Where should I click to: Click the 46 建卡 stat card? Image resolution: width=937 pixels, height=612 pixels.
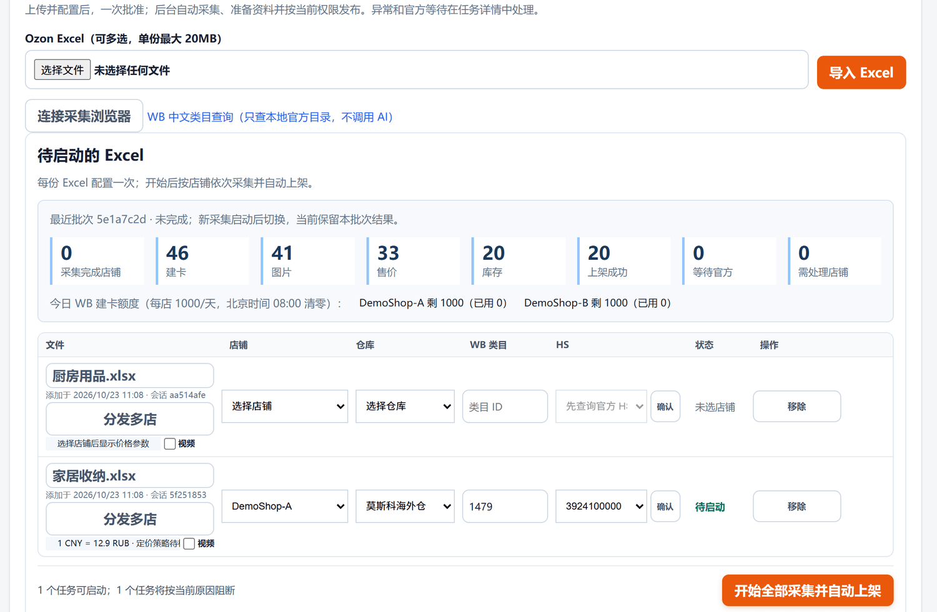pyautogui.click(x=204, y=261)
